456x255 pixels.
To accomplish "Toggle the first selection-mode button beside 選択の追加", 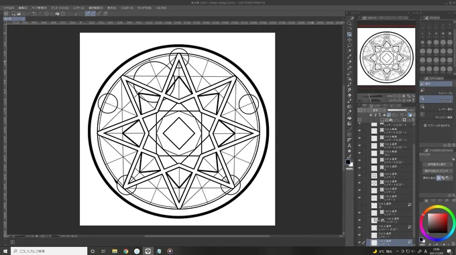I will tap(439, 178).
